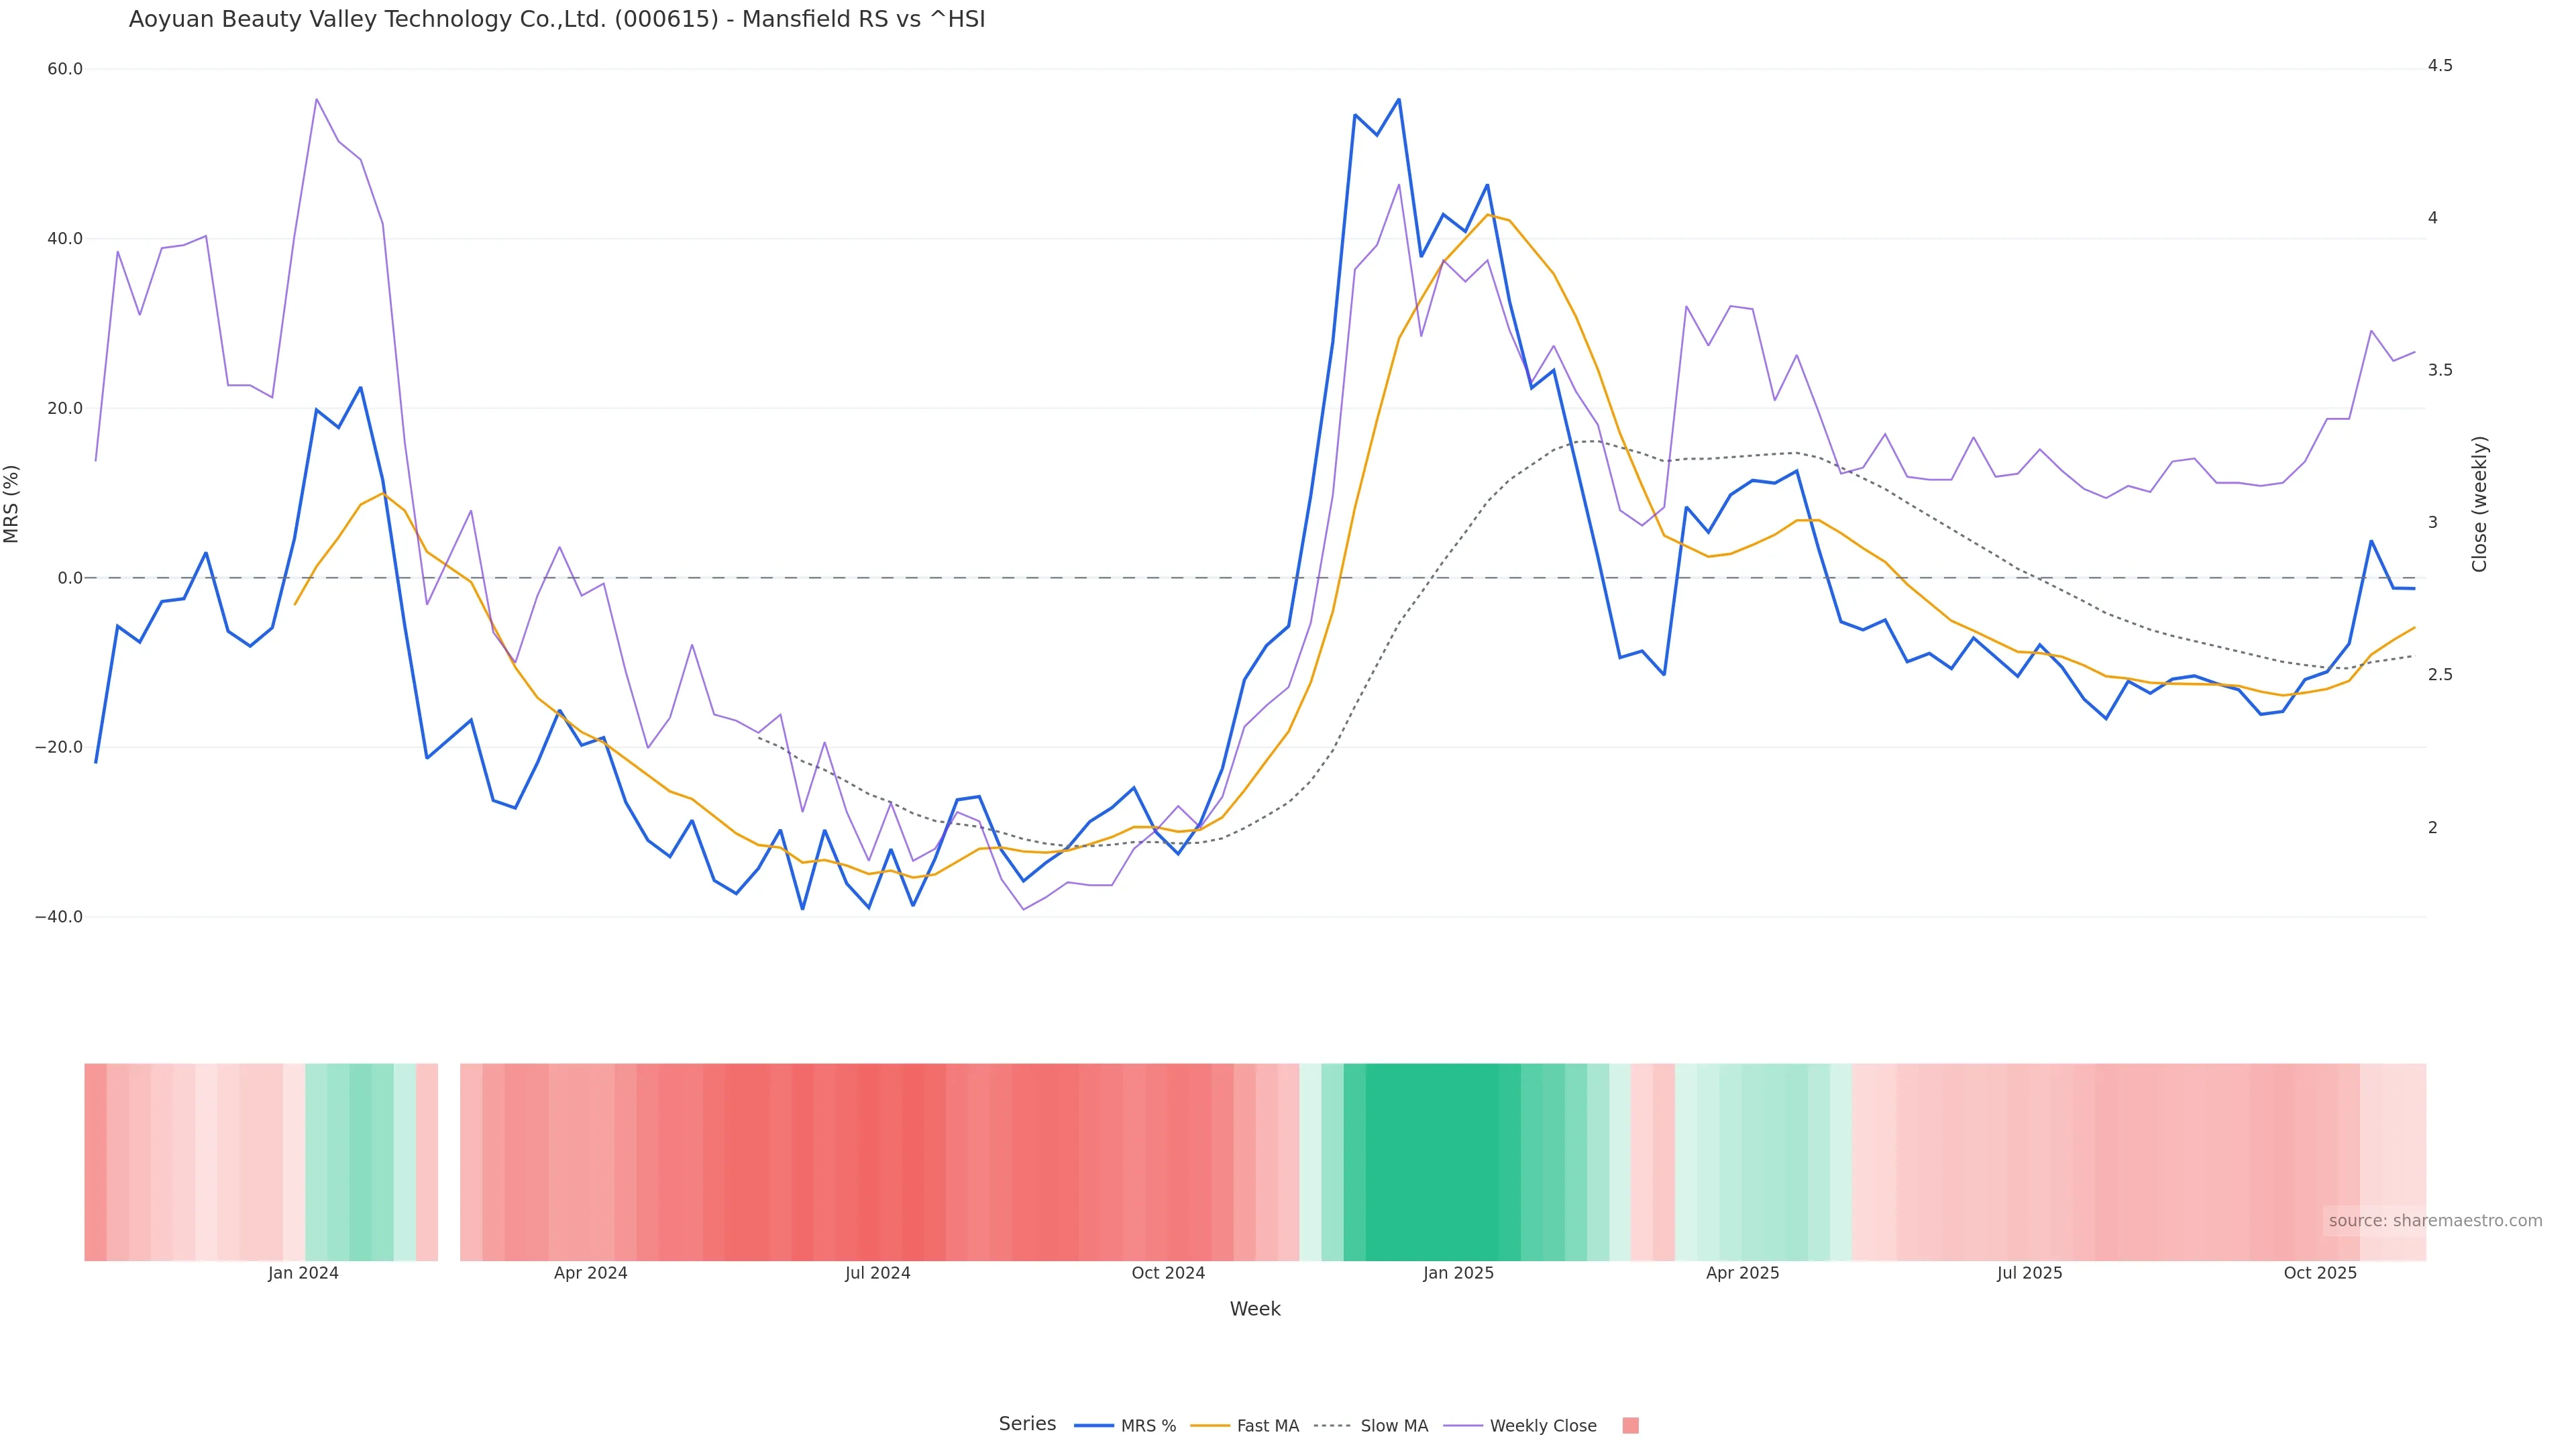Click the MRS (%) y-axis title
Image resolution: width=2576 pixels, height=1449 pixels.
pos(12,504)
